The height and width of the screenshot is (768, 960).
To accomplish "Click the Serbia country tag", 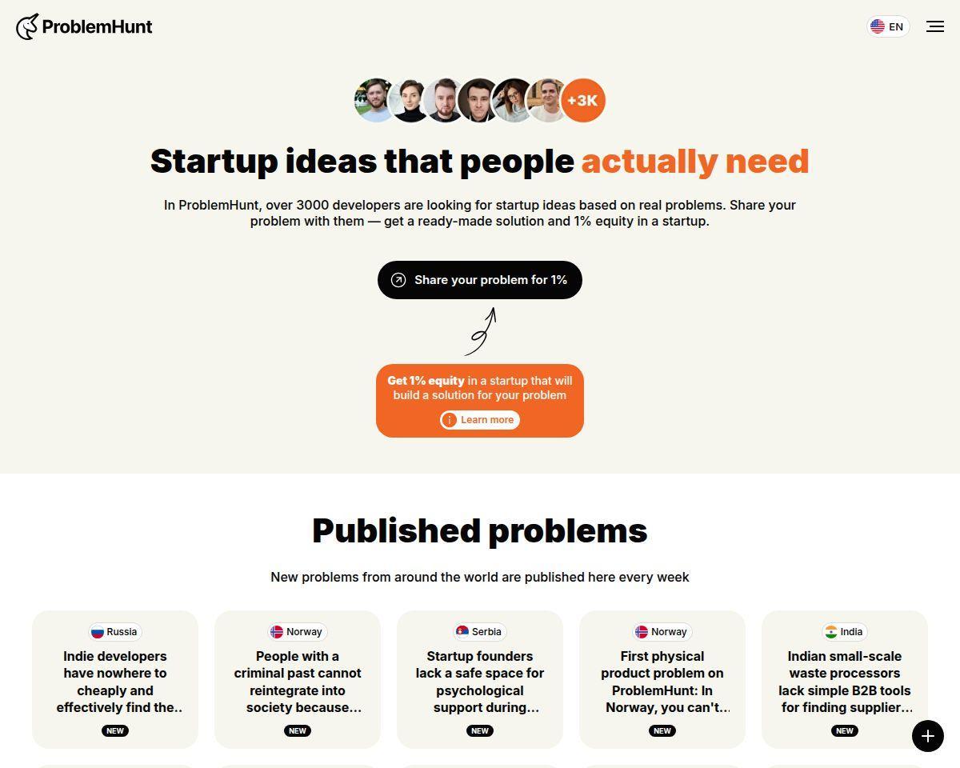I will point(480,632).
